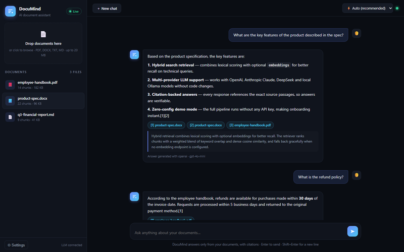Click the LLM connected status text
Screen dimensions: 404x252
(x=72, y=245)
